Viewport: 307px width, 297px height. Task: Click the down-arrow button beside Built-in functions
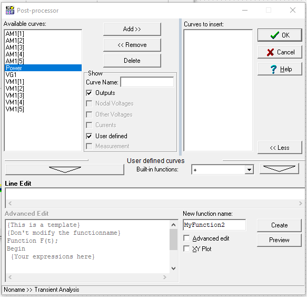(280, 169)
